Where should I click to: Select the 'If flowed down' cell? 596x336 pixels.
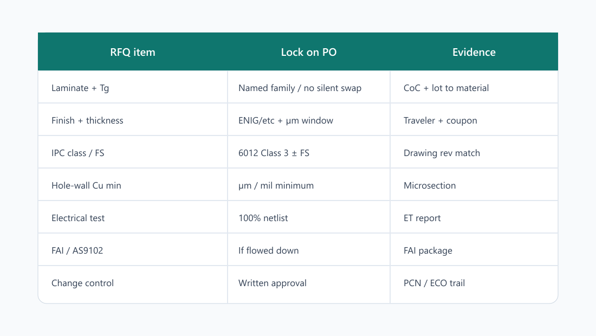[x=309, y=249]
